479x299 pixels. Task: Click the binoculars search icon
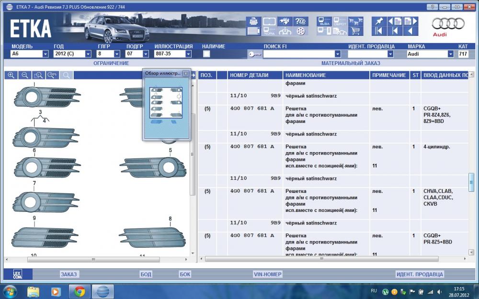tap(285, 22)
